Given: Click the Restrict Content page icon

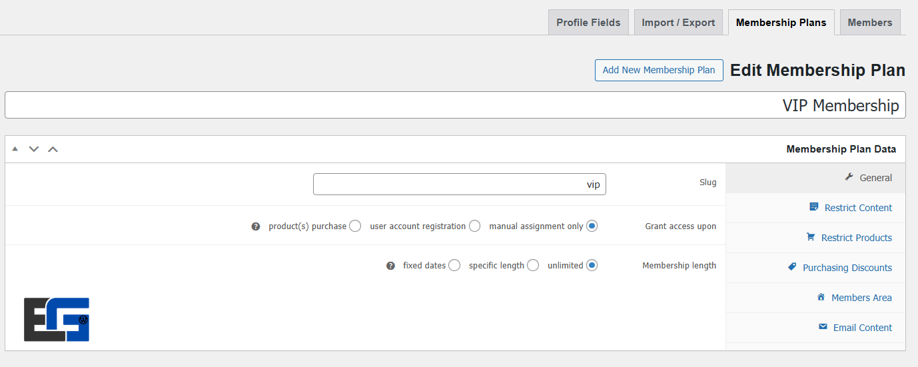Looking at the screenshot, I should pos(813,207).
